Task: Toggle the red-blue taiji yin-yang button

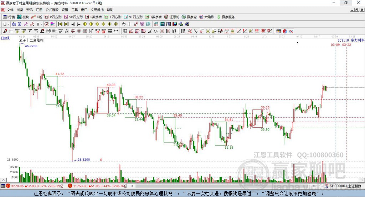Action: click(285, 31)
